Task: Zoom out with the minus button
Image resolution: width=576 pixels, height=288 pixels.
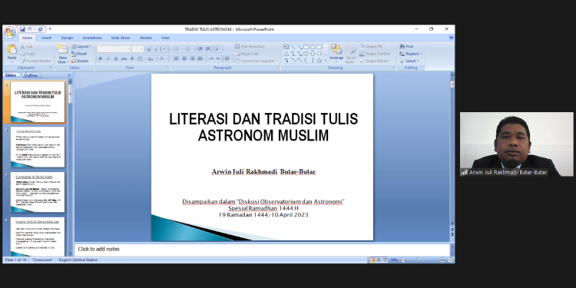Action: point(403,260)
